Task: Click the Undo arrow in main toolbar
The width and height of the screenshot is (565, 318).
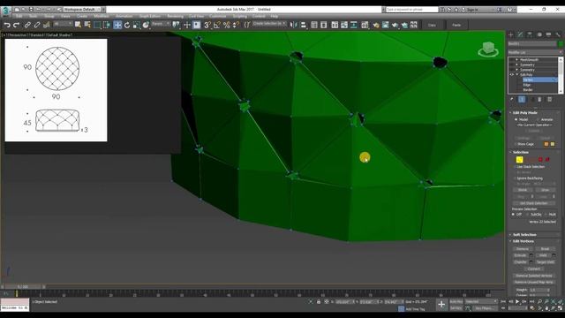Action: pyautogui.click(x=7, y=25)
